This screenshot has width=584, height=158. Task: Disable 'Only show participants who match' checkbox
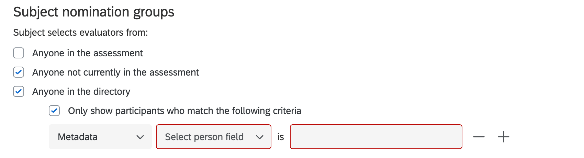pyautogui.click(x=54, y=111)
